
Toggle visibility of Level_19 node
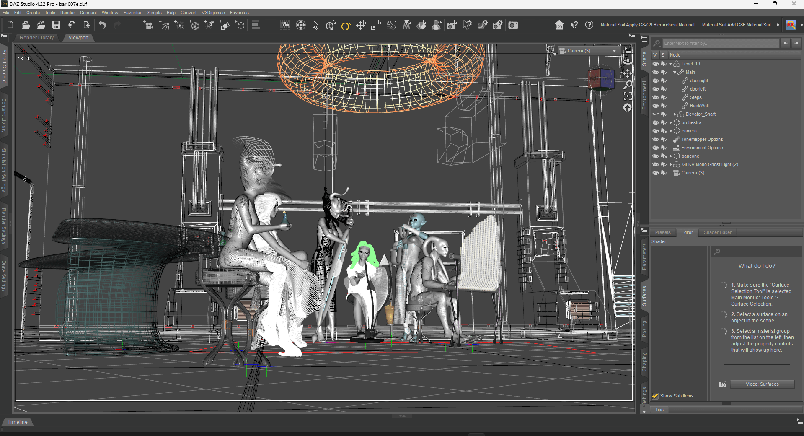(x=655, y=64)
